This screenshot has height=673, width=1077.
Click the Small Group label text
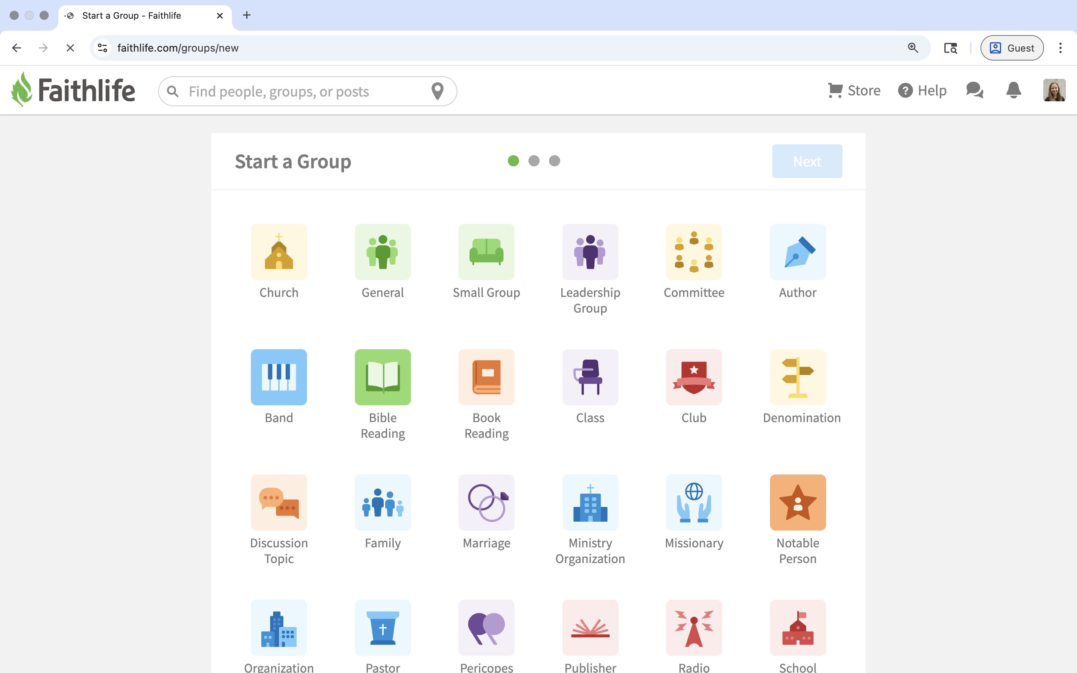click(487, 292)
